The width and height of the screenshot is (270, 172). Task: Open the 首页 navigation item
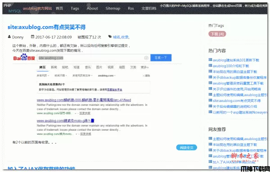click(59, 8)
